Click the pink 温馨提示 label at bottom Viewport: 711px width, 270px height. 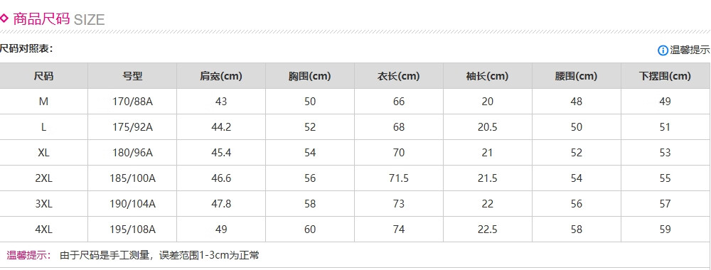coord(29,255)
